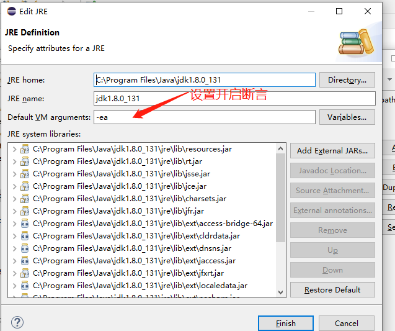
Task: Click the Up button
Action: (332, 250)
